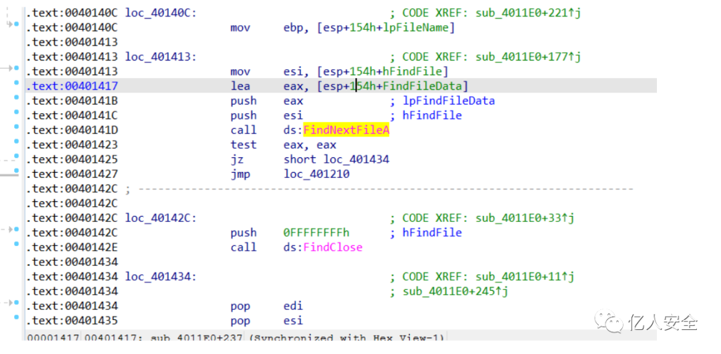
Task: Toggle breakpoint dot at address 0040141B
Action: click(17, 97)
